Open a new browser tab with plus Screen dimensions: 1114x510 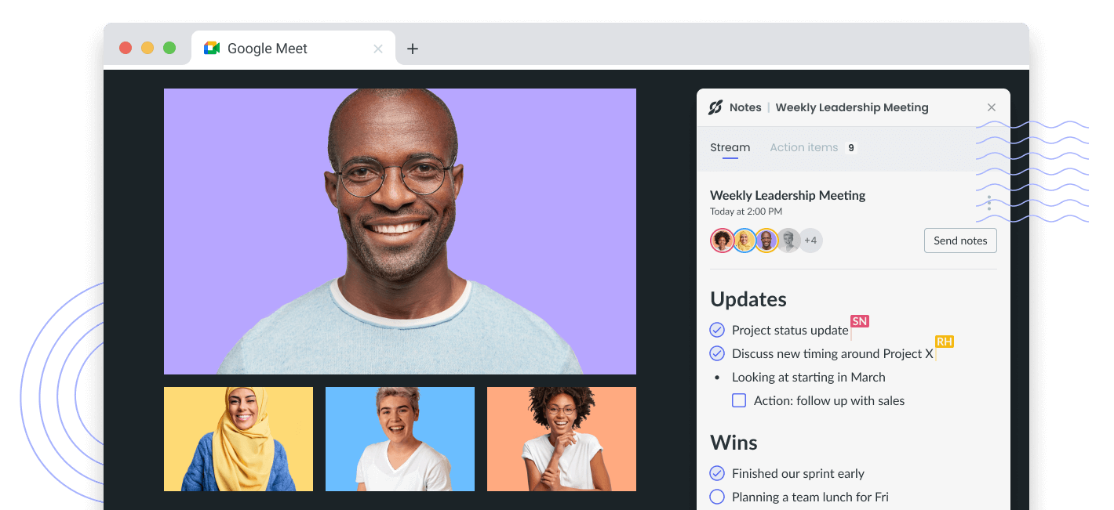pos(413,49)
